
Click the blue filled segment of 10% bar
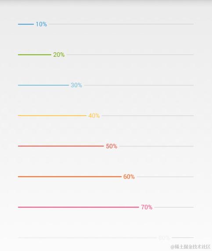26,24
